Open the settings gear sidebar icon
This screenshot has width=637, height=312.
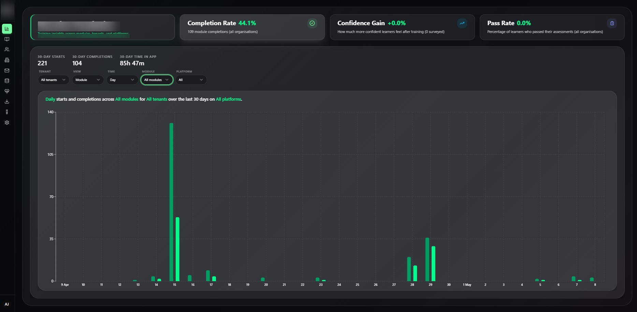[x=7, y=122]
